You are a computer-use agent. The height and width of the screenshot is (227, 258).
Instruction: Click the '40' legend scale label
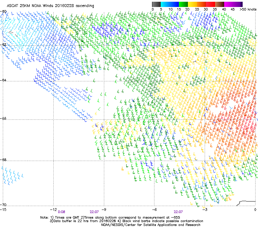click(x=224, y=9)
